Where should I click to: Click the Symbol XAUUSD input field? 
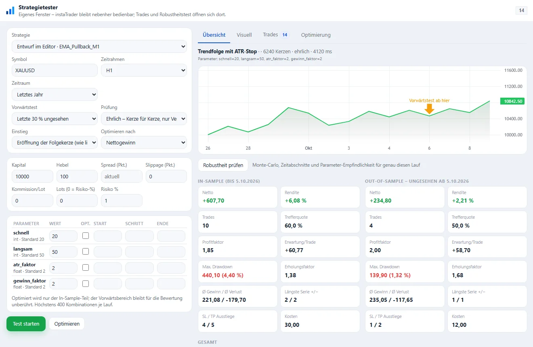pyautogui.click(x=55, y=70)
